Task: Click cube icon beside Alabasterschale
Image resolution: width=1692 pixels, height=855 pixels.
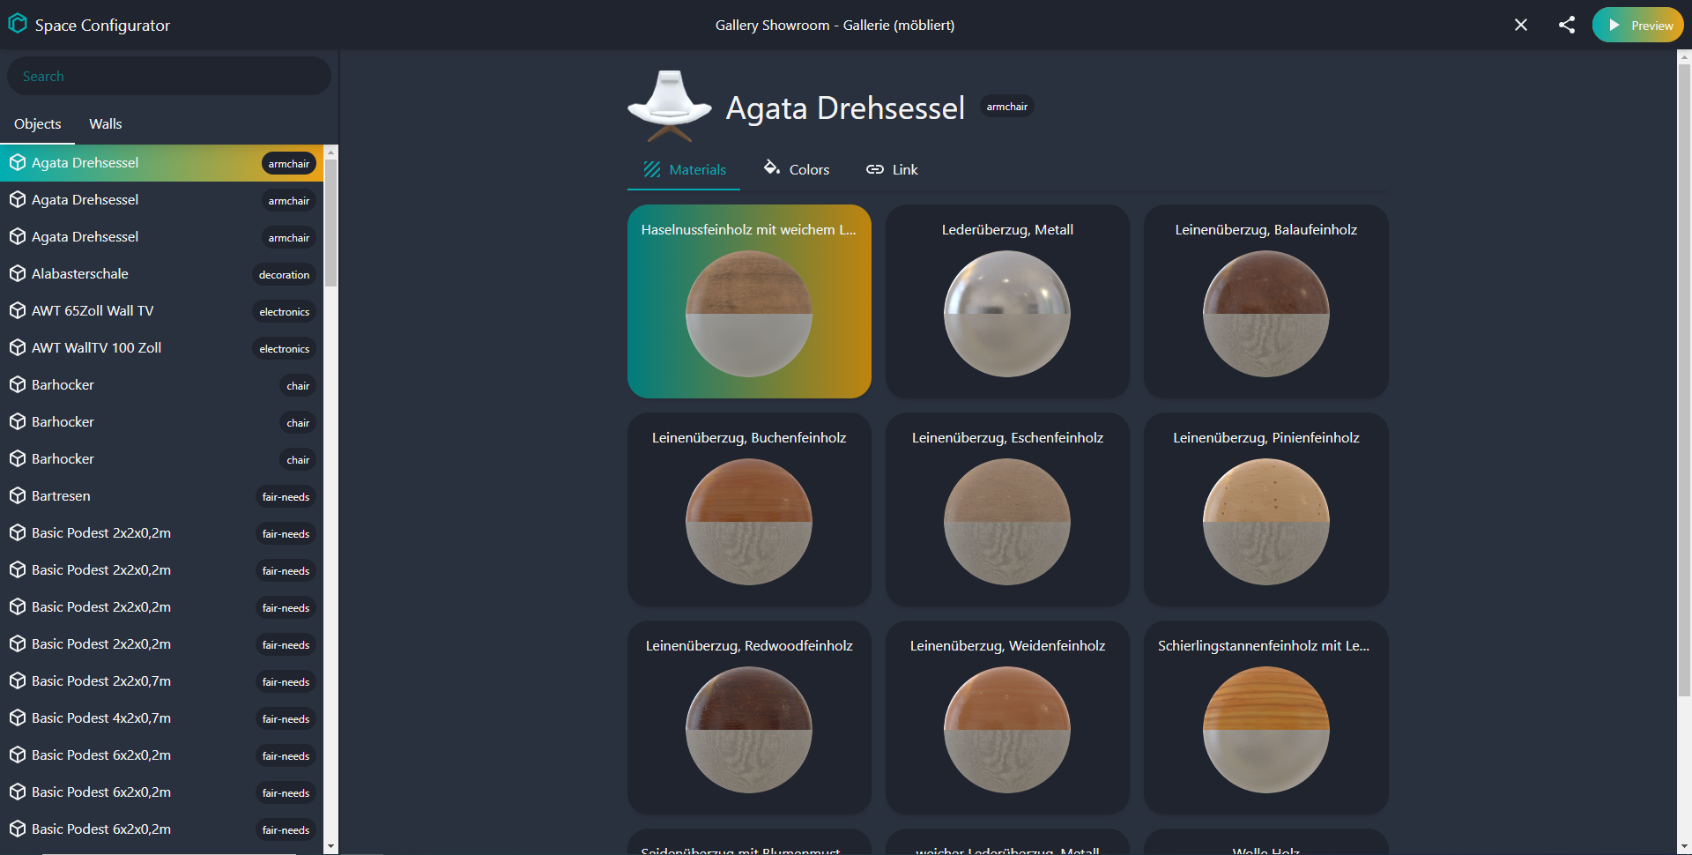Action: (18, 273)
